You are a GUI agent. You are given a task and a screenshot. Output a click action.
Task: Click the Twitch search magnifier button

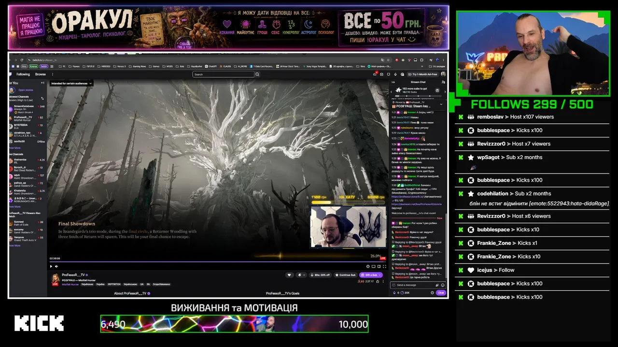(257, 74)
